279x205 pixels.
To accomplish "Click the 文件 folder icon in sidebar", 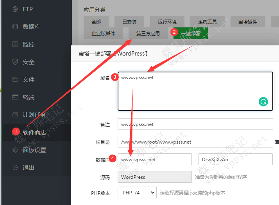I will (15, 79).
